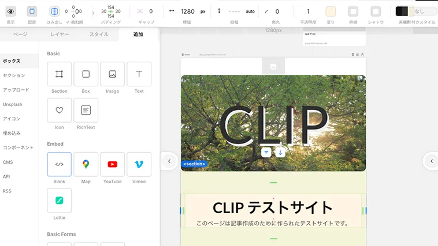
Task: Expand the right panel arrow button
Action: [x=431, y=161]
